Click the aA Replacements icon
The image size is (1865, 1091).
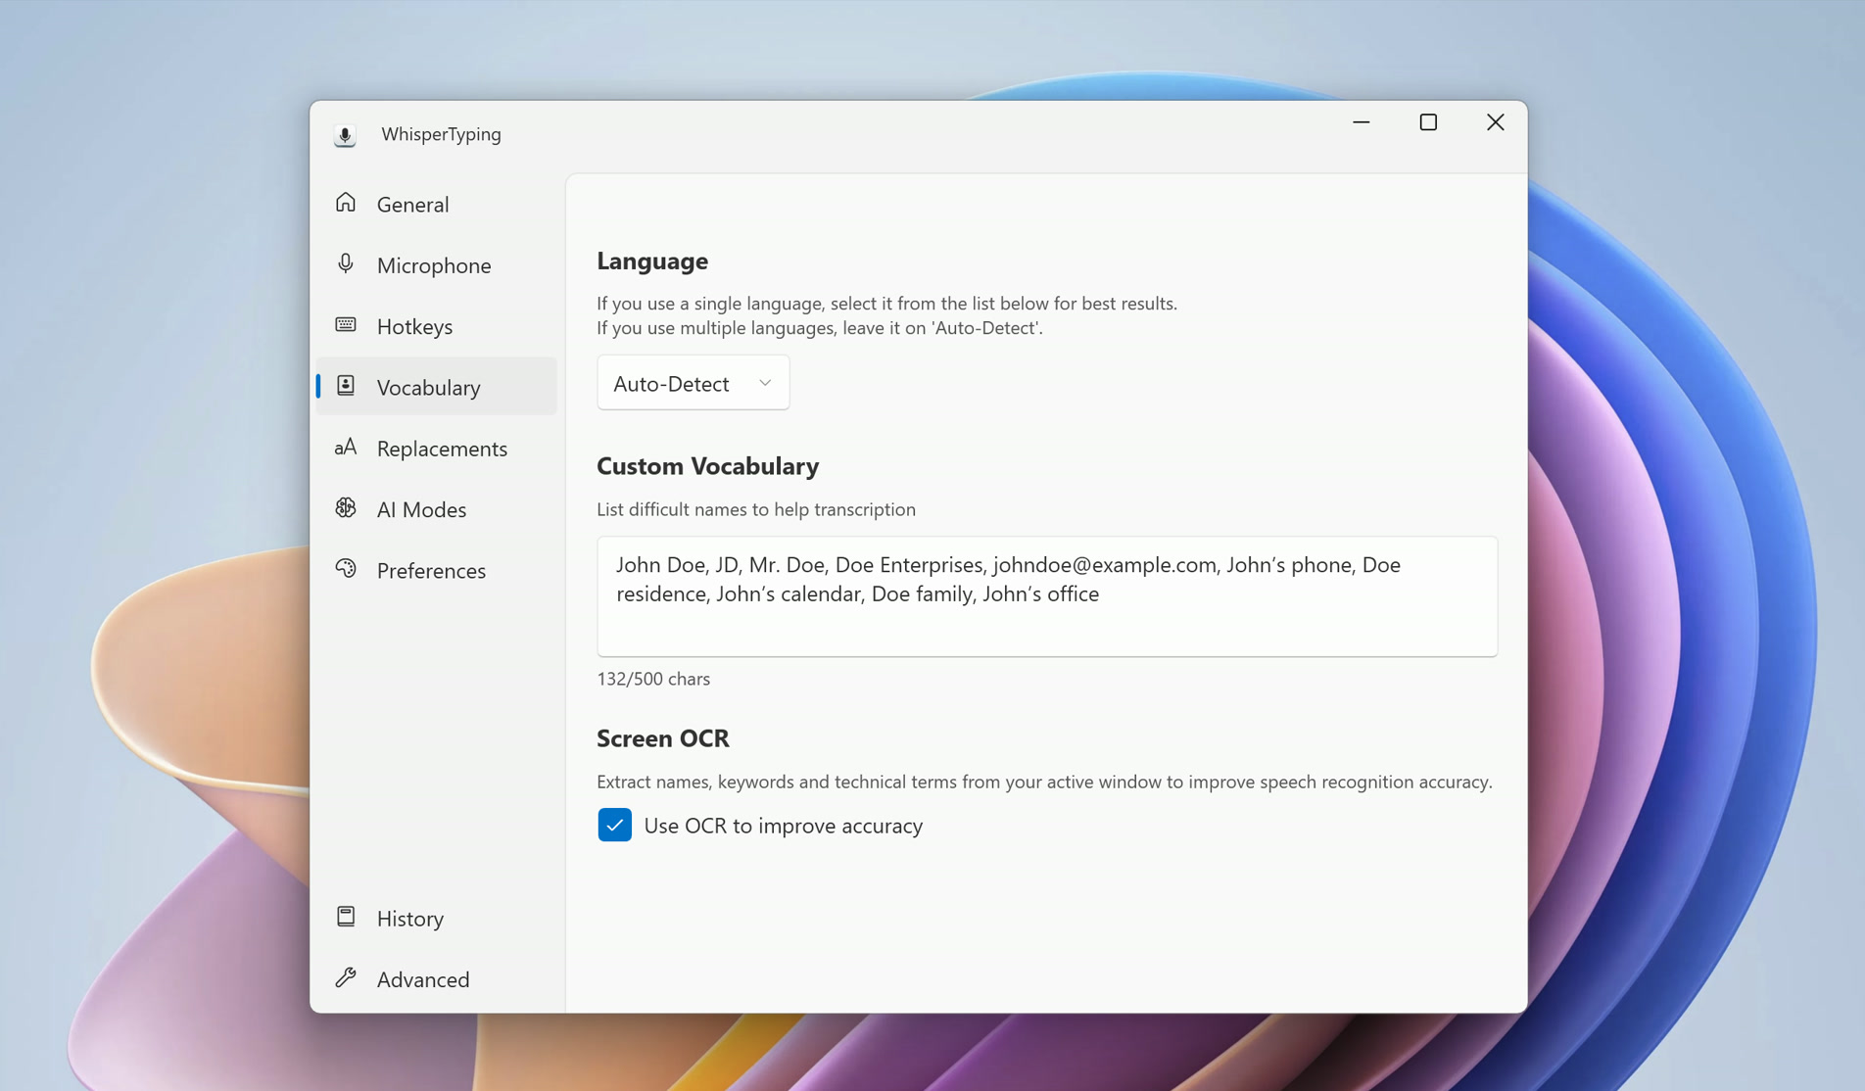pos(346,448)
